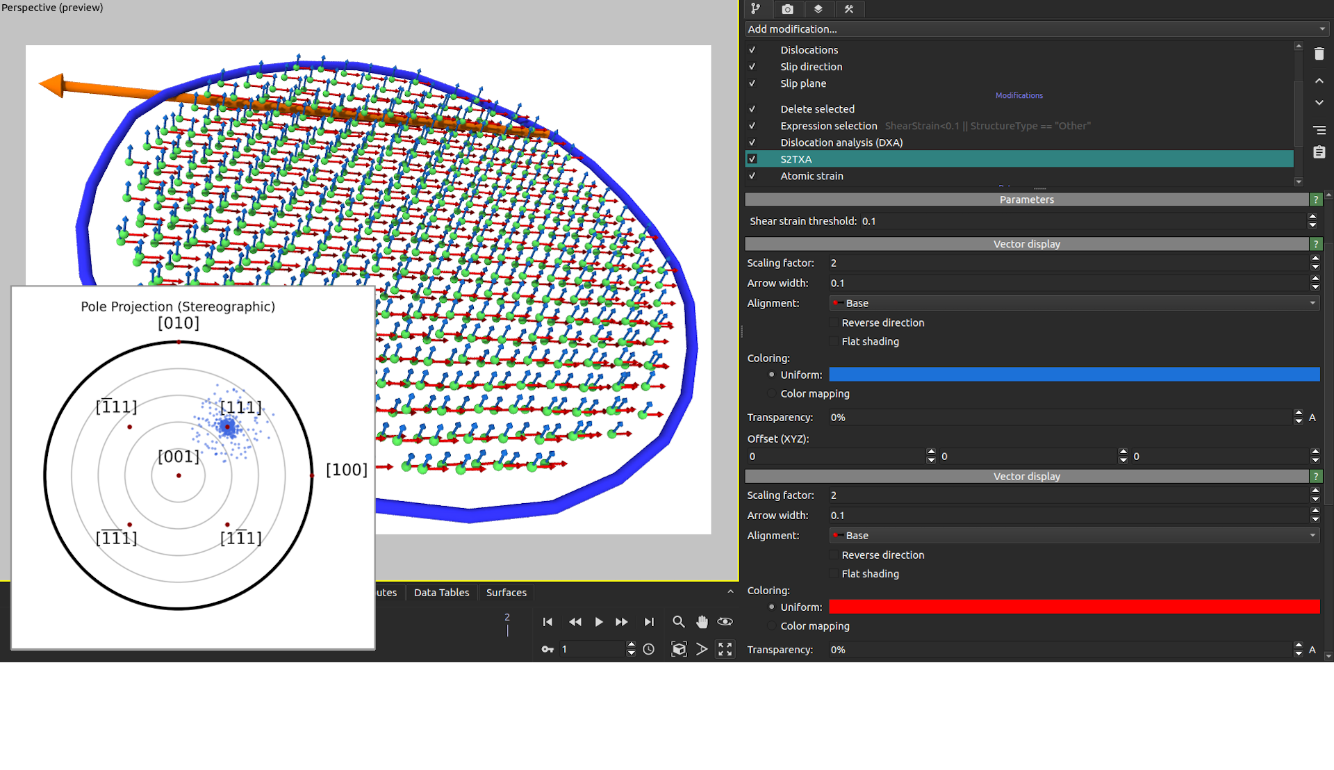This screenshot has width=1334, height=770.
Task: Click the blue uniform color swatch
Action: pyautogui.click(x=1073, y=375)
